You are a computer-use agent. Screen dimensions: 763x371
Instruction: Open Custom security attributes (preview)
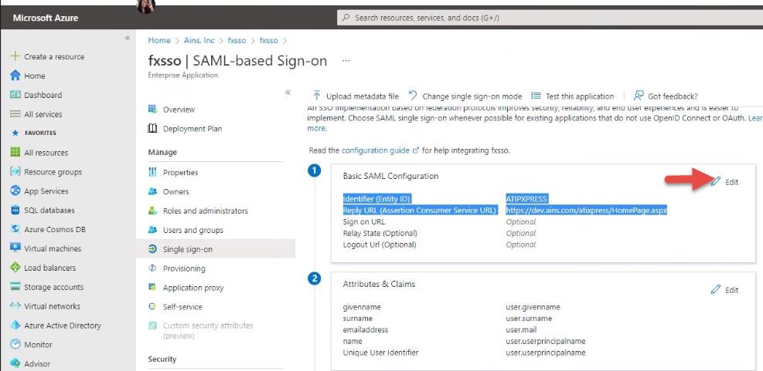point(208,330)
